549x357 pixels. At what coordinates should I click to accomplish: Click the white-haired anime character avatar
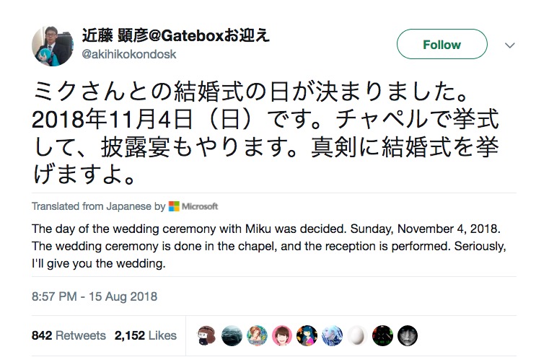click(332, 335)
